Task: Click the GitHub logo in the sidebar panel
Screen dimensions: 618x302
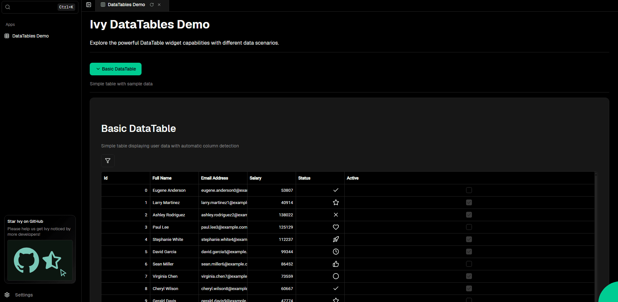Action: click(26, 261)
